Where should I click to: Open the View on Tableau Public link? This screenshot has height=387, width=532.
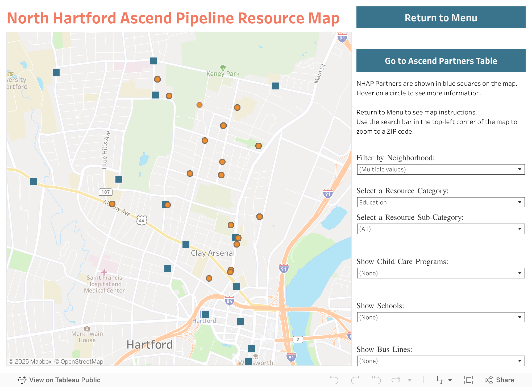65,380
